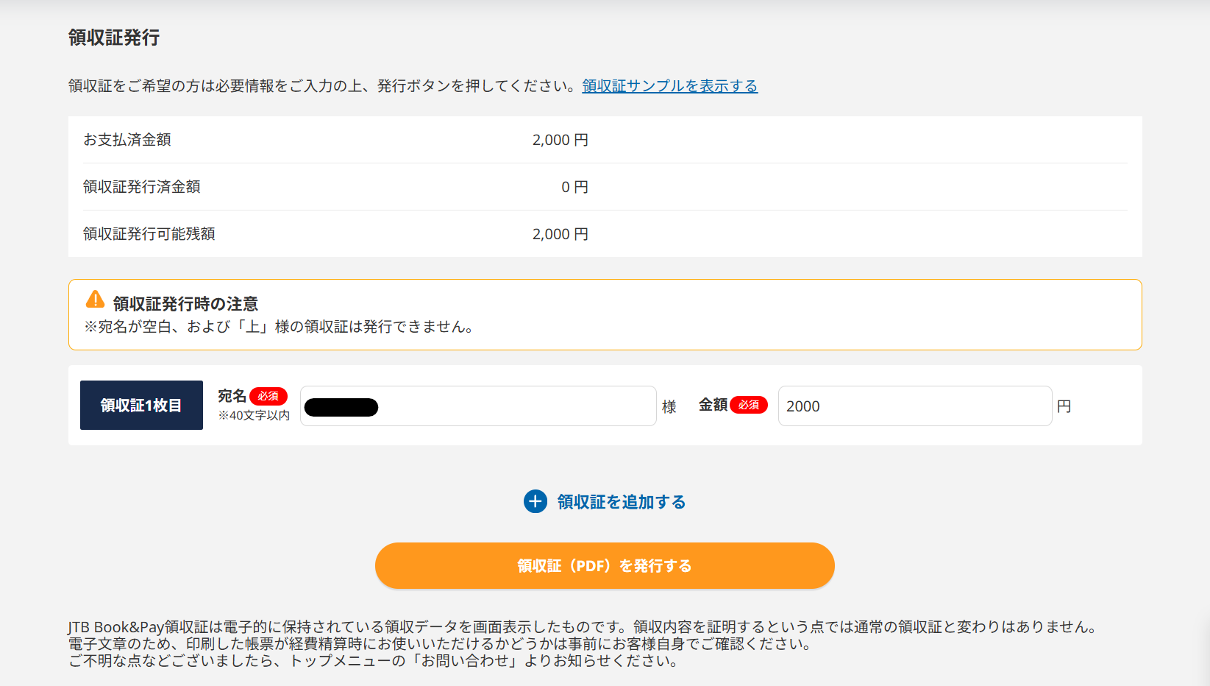Click the 領収証発行済金額 row label
Screen dimensions: 1210x686
142,187
